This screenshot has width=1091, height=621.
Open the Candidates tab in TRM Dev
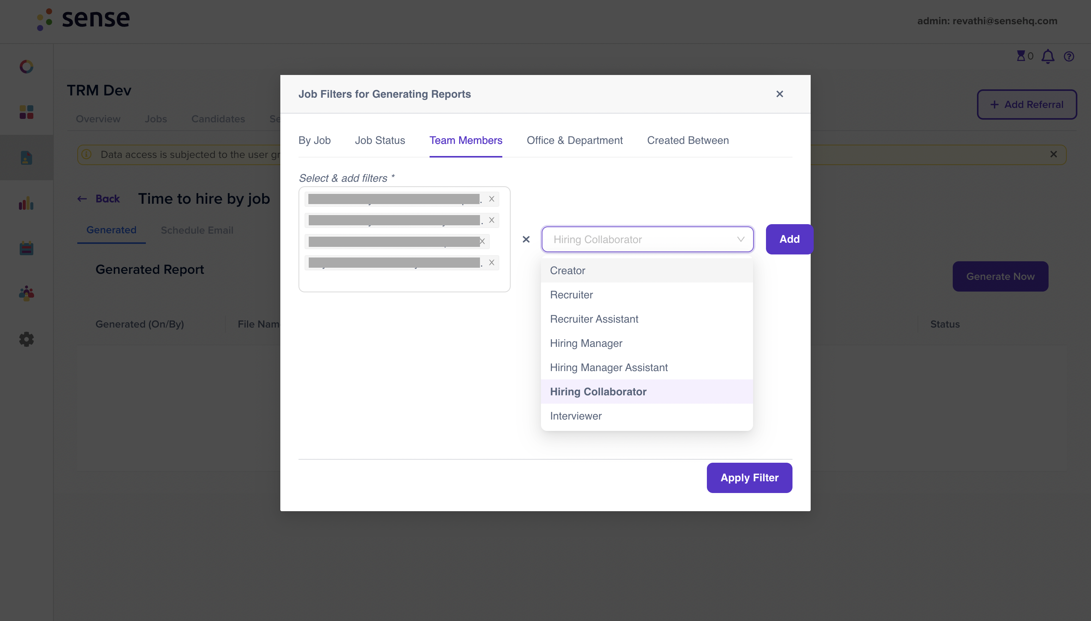218,119
